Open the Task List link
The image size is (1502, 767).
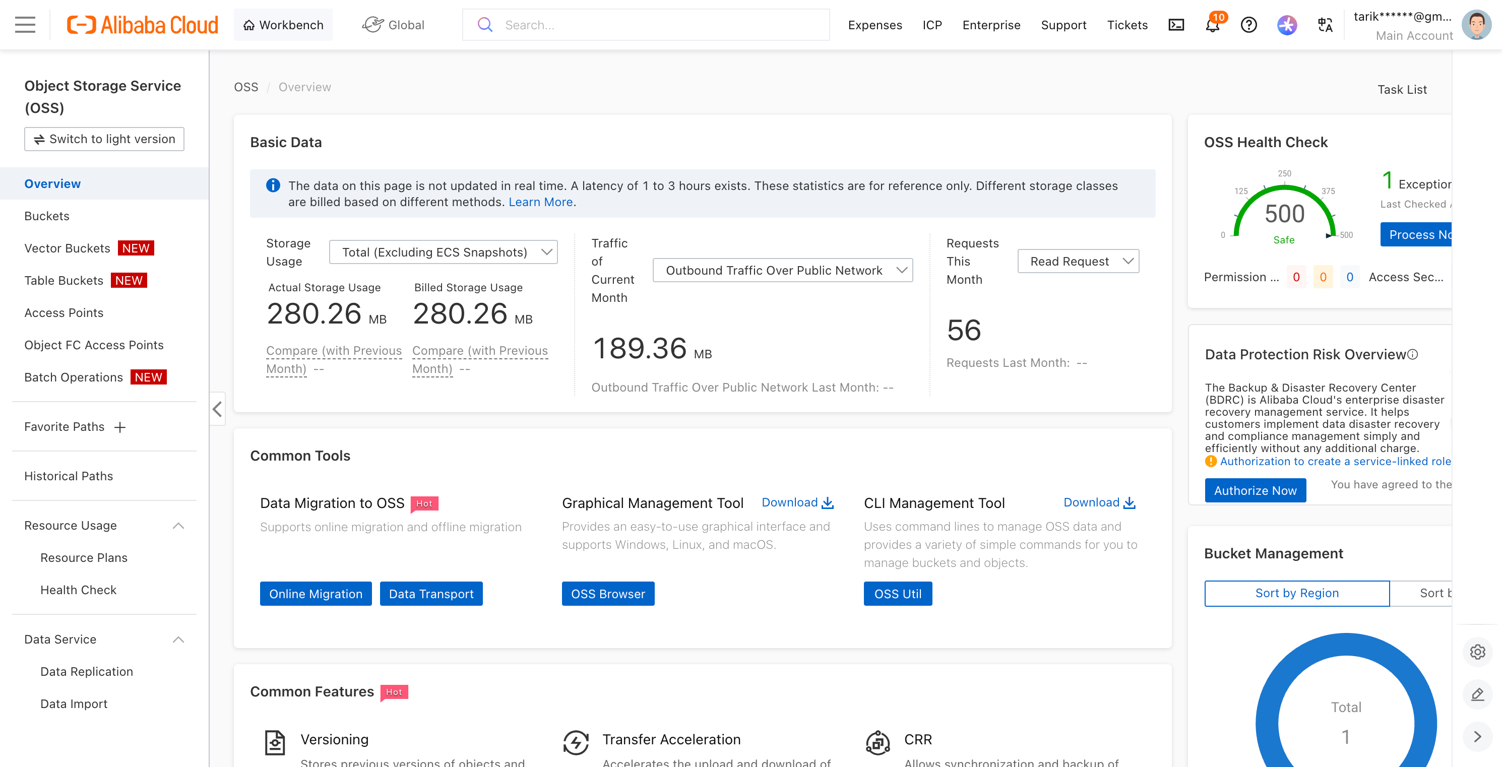(1402, 89)
